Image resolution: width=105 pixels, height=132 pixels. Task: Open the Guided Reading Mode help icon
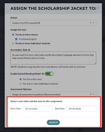click(x=43, y=74)
